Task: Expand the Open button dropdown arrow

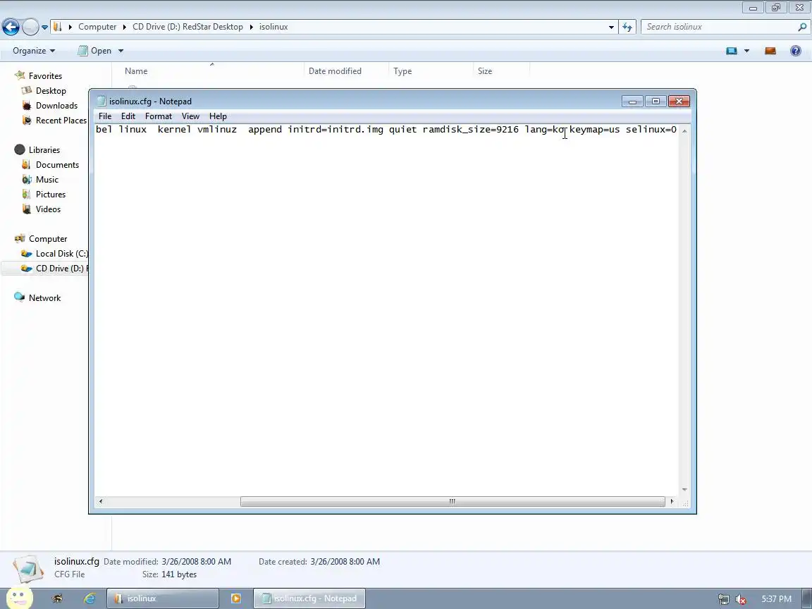Action: click(x=121, y=50)
